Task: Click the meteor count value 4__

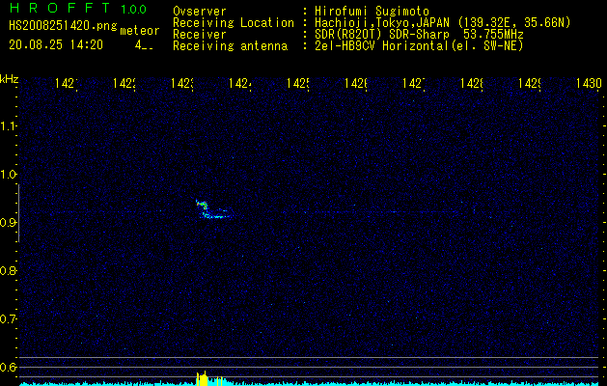Action: click(x=144, y=45)
